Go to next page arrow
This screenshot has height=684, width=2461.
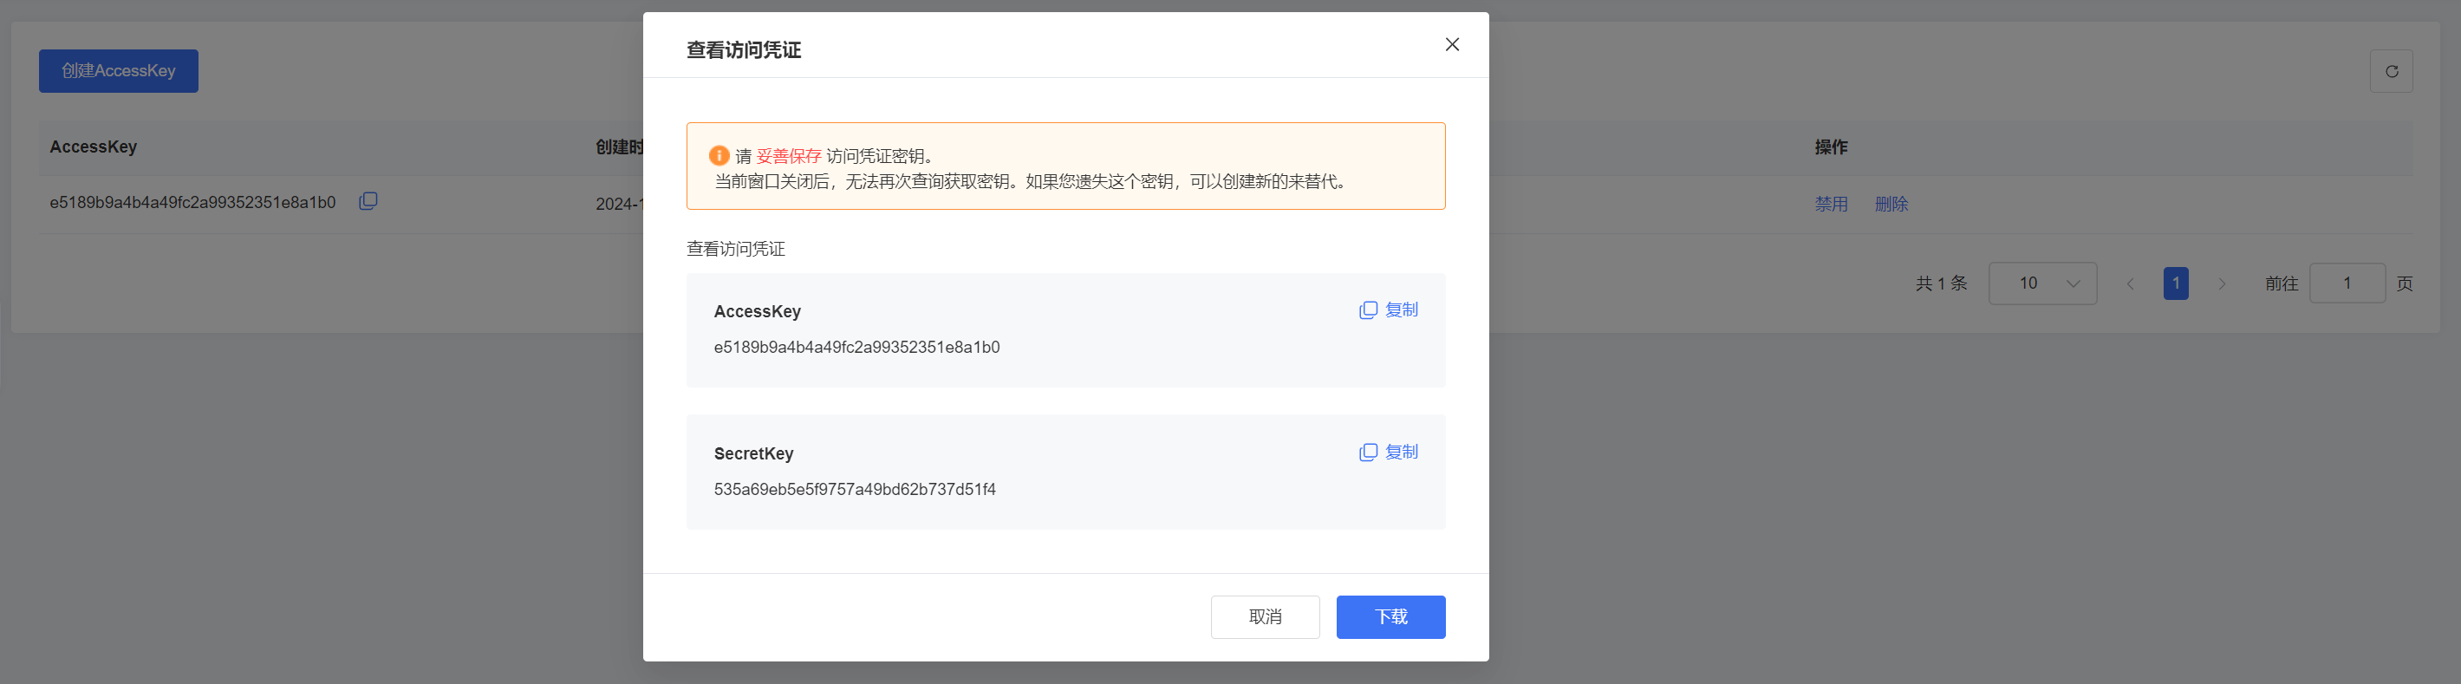(x=2222, y=283)
